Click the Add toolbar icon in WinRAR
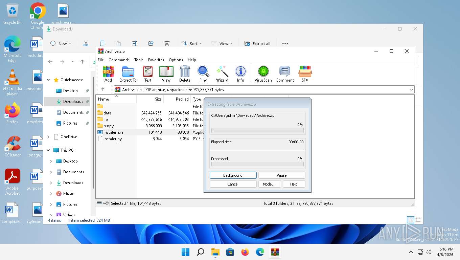This screenshot has width=460, height=260. [x=108, y=74]
